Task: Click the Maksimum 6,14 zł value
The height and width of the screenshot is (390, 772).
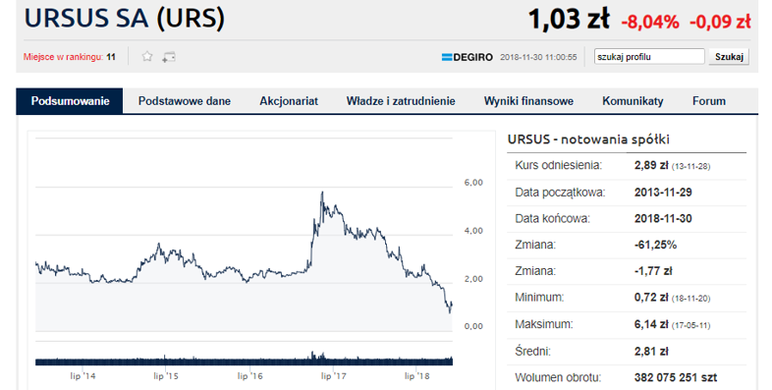Action: [651, 324]
